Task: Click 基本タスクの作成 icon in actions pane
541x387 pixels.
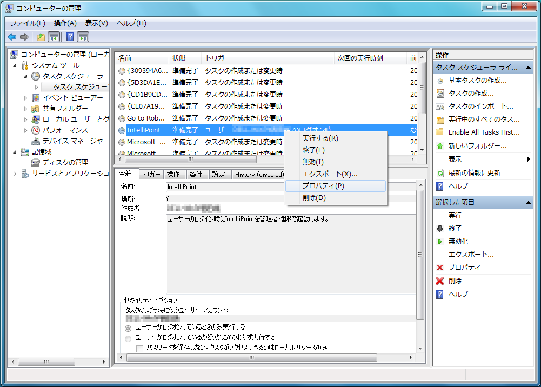Action: click(440, 81)
